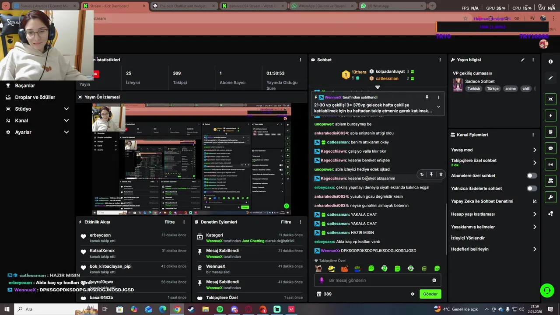Unpin the pinned message via pin icon

(427, 98)
